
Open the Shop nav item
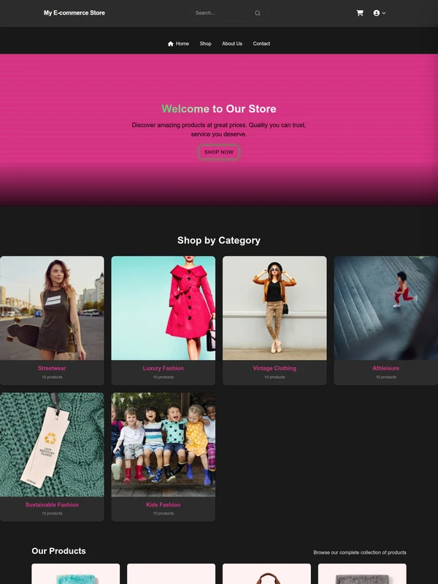click(x=205, y=44)
